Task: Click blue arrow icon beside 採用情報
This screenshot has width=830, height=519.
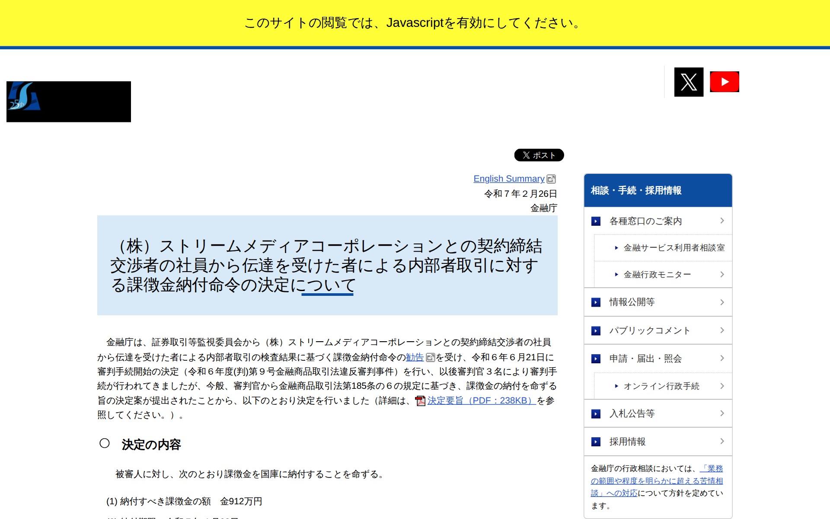Action: [597, 442]
